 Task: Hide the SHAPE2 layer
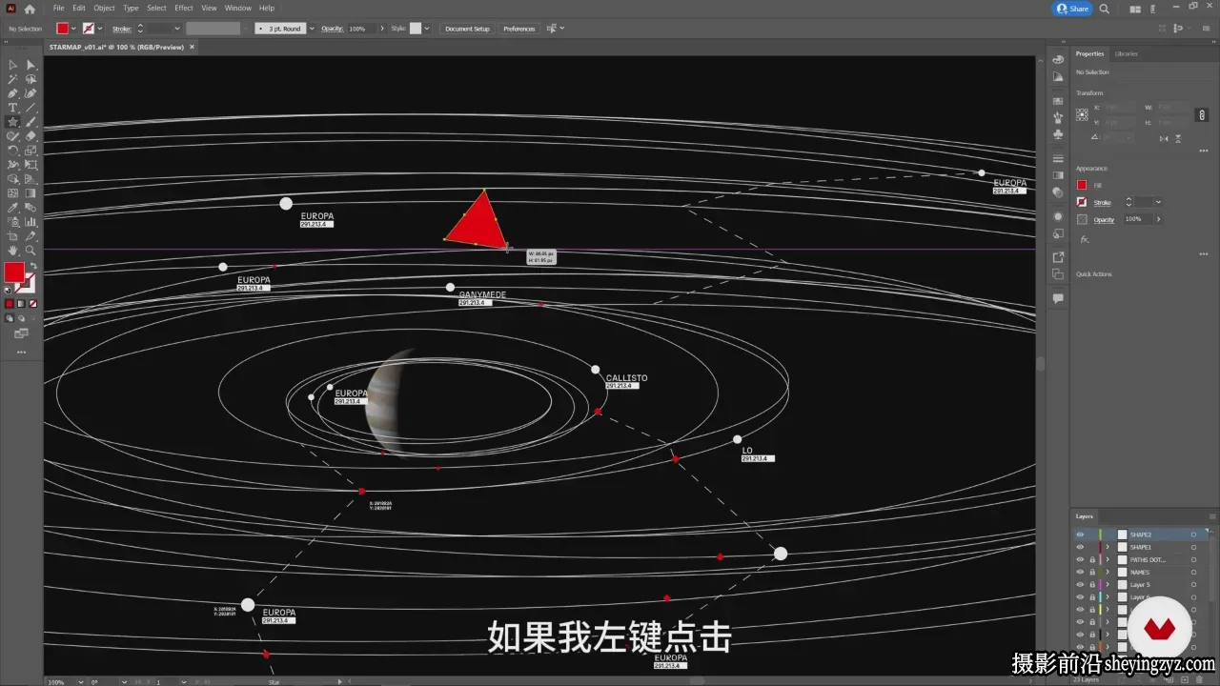[x=1080, y=535]
